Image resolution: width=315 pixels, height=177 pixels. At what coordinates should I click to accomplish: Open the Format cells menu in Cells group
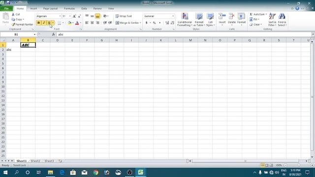[x=241, y=19]
